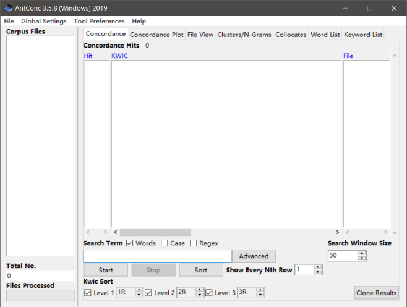Decrease Level 2 sort position
This screenshot has height=307, width=407.
199,295
